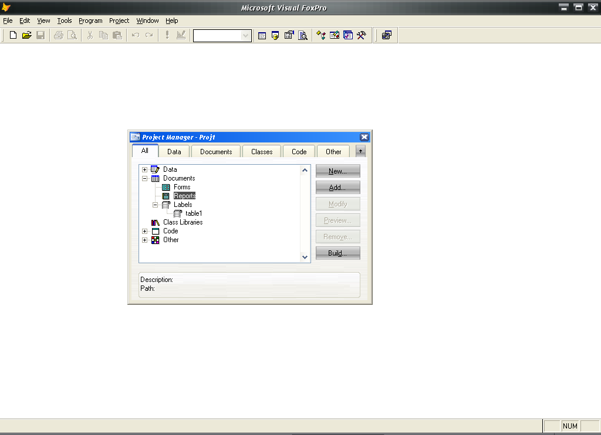Click the Open file folder icon
The height and width of the screenshot is (435, 601).
click(26, 35)
